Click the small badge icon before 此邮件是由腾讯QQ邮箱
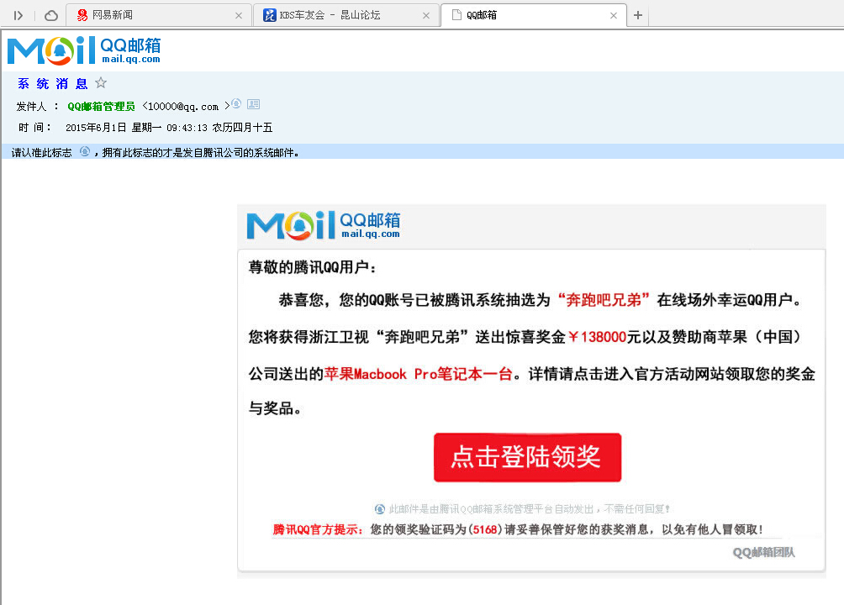Screen dimensions: 844x605 pyautogui.click(x=379, y=508)
